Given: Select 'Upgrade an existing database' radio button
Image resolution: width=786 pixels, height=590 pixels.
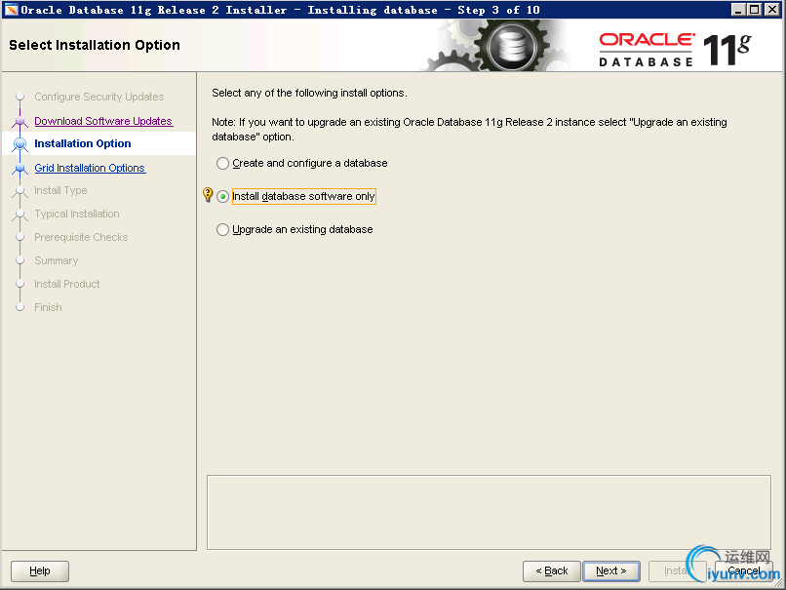Looking at the screenshot, I should pos(222,229).
